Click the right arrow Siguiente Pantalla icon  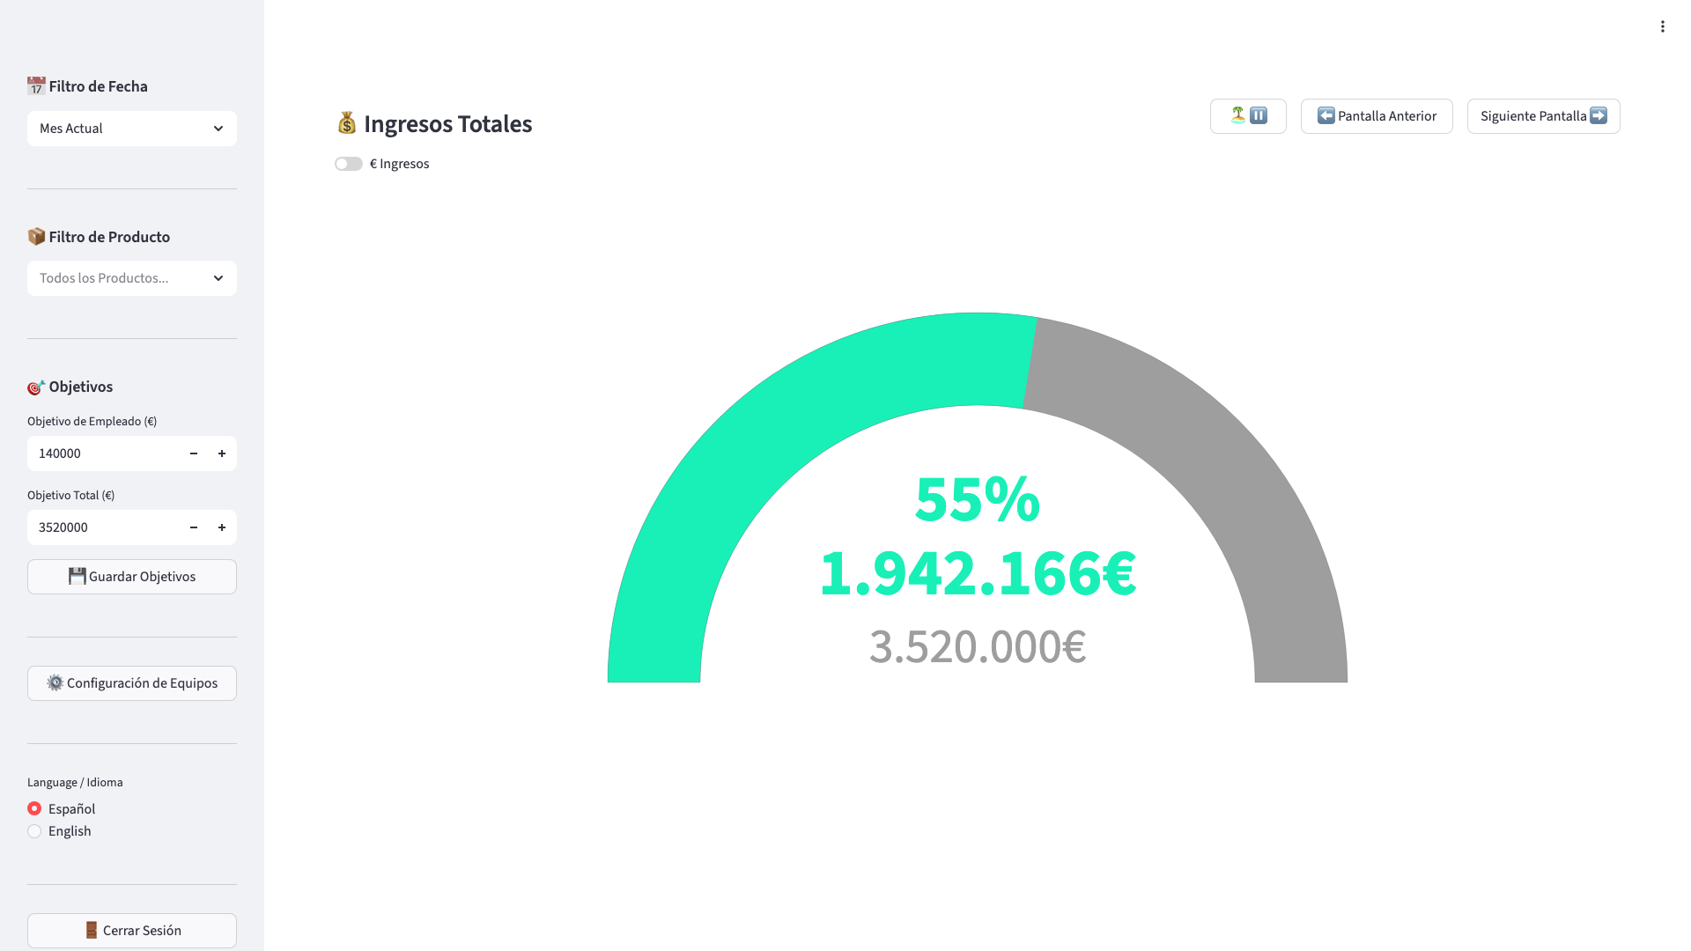[1599, 115]
